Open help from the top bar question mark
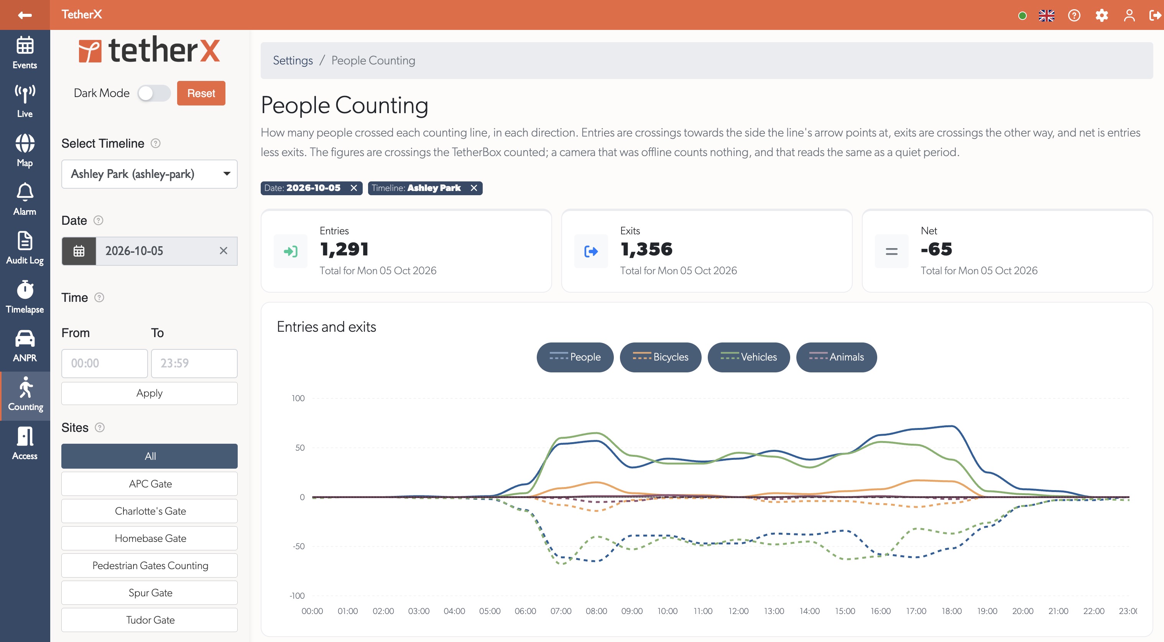The width and height of the screenshot is (1164, 642). point(1074,15)
